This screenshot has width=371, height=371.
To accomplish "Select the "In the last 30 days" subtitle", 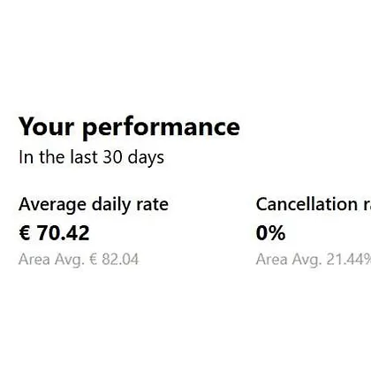I will (x=91, y=157).
